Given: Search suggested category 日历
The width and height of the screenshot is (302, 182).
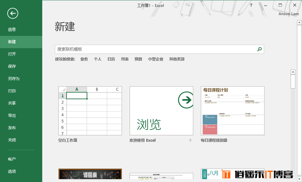Looking at the screenshot, I should pyautogui.click(x=111, y=59).
